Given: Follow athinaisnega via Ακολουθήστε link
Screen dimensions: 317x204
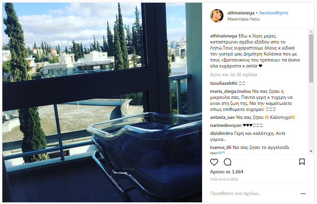Looking at the screenshot, I should click(274, 13).
